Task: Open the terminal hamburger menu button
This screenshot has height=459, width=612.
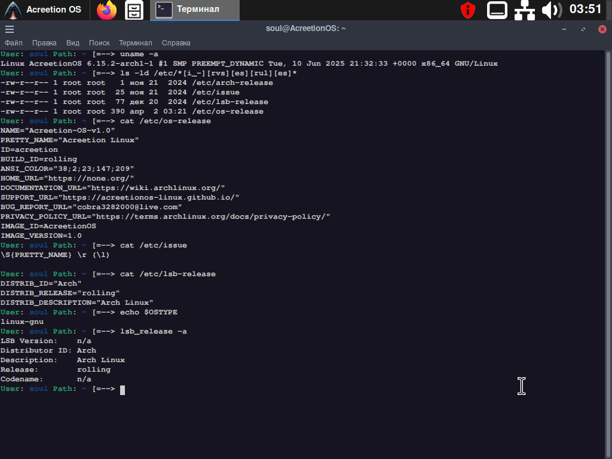Action: click(10, 29)
